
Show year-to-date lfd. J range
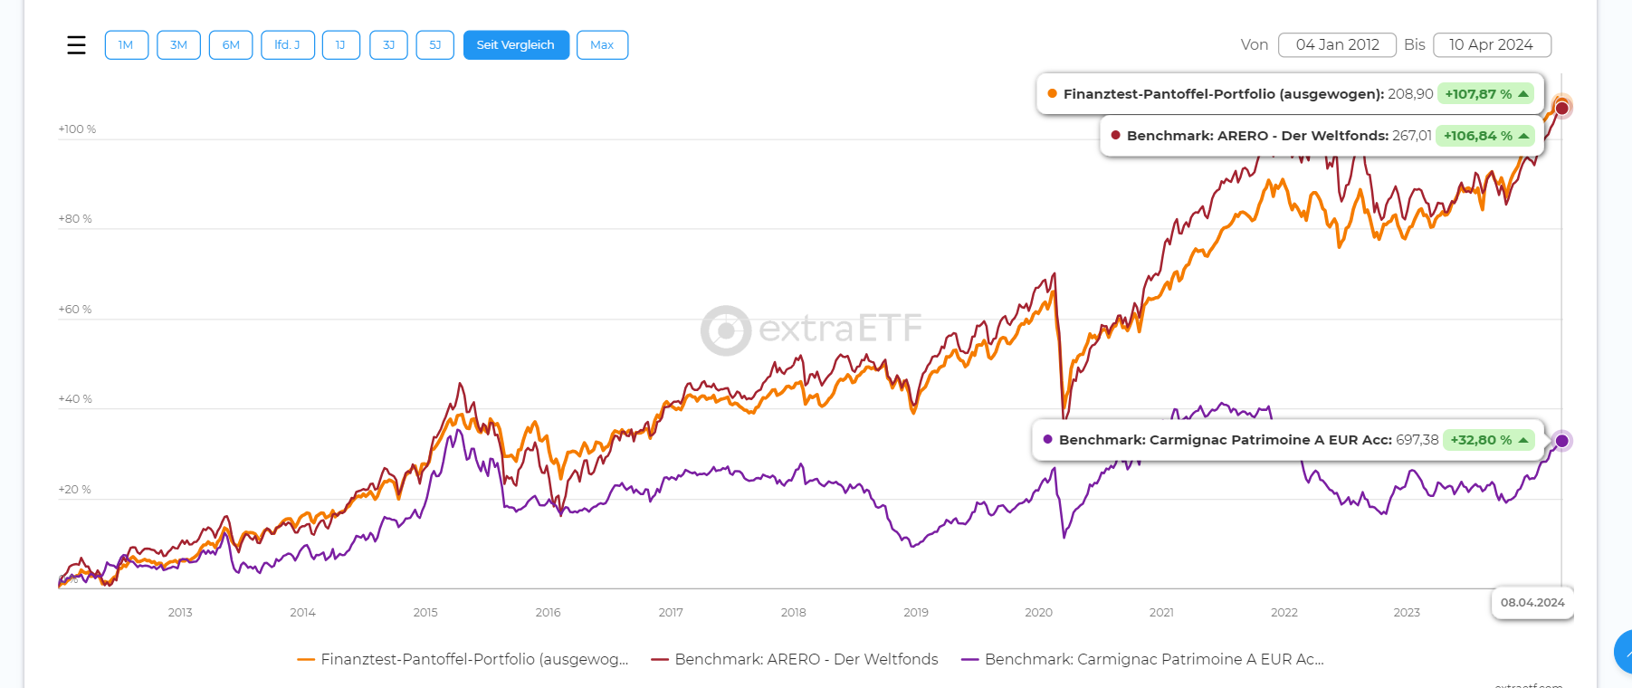[x=288, y=45]
